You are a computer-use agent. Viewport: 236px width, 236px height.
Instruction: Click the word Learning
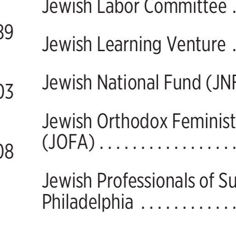coord(129,45)
